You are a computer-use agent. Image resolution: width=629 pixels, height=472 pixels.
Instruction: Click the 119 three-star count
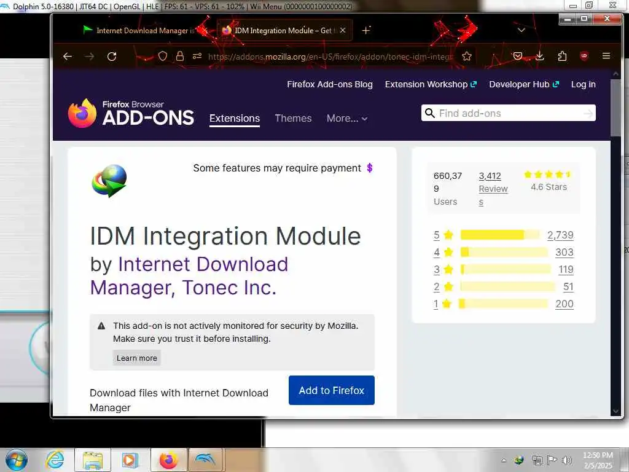[x=566, y=269]
